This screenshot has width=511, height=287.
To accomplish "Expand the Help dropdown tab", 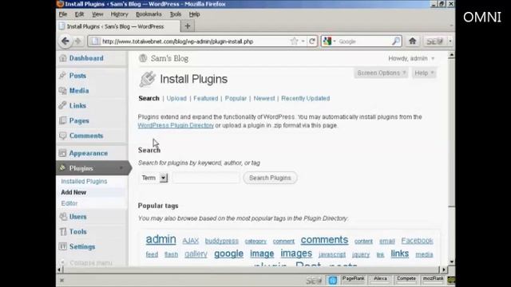I will pos(424,73).
